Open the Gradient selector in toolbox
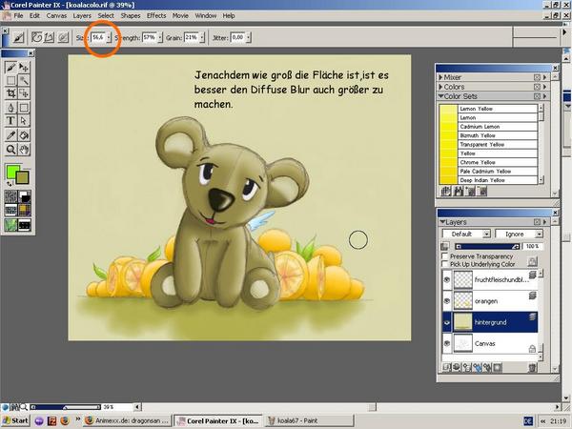The image size is (572, 429). click(x=25, y=196)
